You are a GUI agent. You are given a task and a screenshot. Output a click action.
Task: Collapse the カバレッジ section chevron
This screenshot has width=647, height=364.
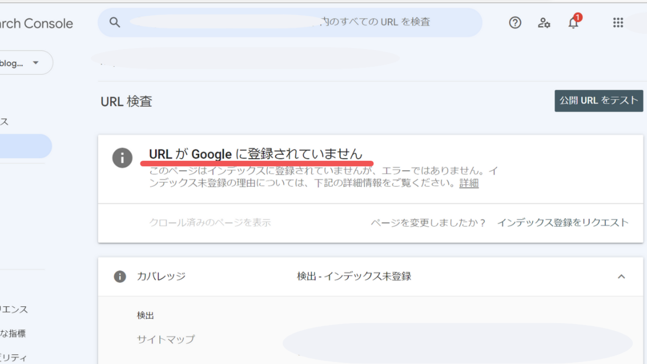coord(621,277)
